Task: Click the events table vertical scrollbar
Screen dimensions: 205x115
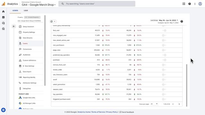Action: point(186,85)
